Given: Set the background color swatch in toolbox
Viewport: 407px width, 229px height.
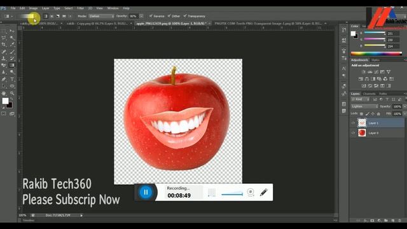Looking at the screenshot, I should click(x=10, y=105).
